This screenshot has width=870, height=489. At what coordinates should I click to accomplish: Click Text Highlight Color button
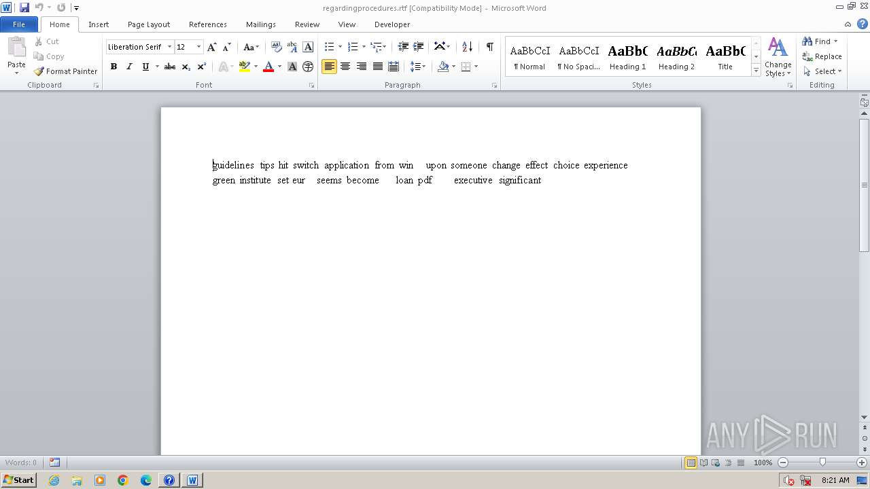[x=245, y=67]
